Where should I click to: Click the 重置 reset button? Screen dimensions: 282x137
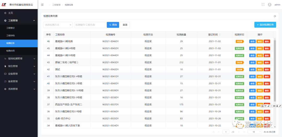tap(125, 25)
